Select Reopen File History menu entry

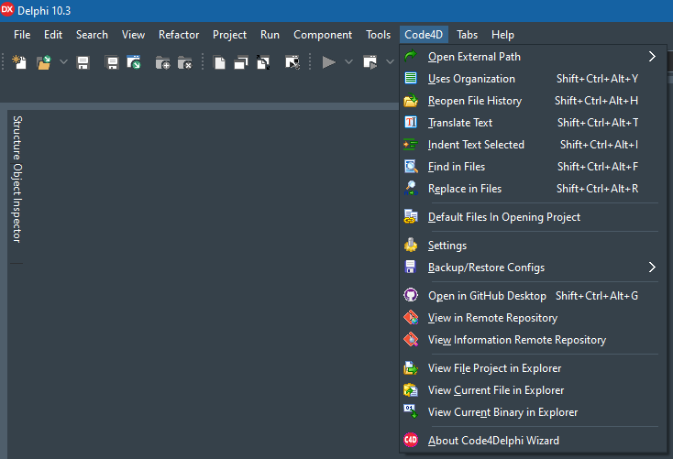533,101
